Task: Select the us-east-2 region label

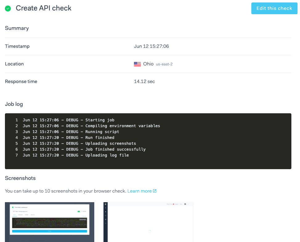Action: (164, 64)
